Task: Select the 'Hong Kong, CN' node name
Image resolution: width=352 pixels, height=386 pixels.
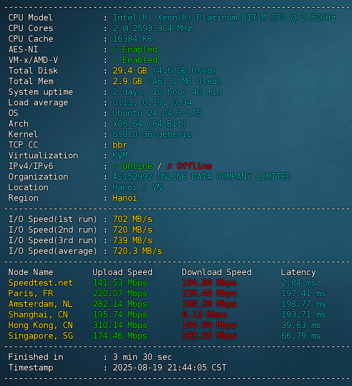Action: [41, 325]
